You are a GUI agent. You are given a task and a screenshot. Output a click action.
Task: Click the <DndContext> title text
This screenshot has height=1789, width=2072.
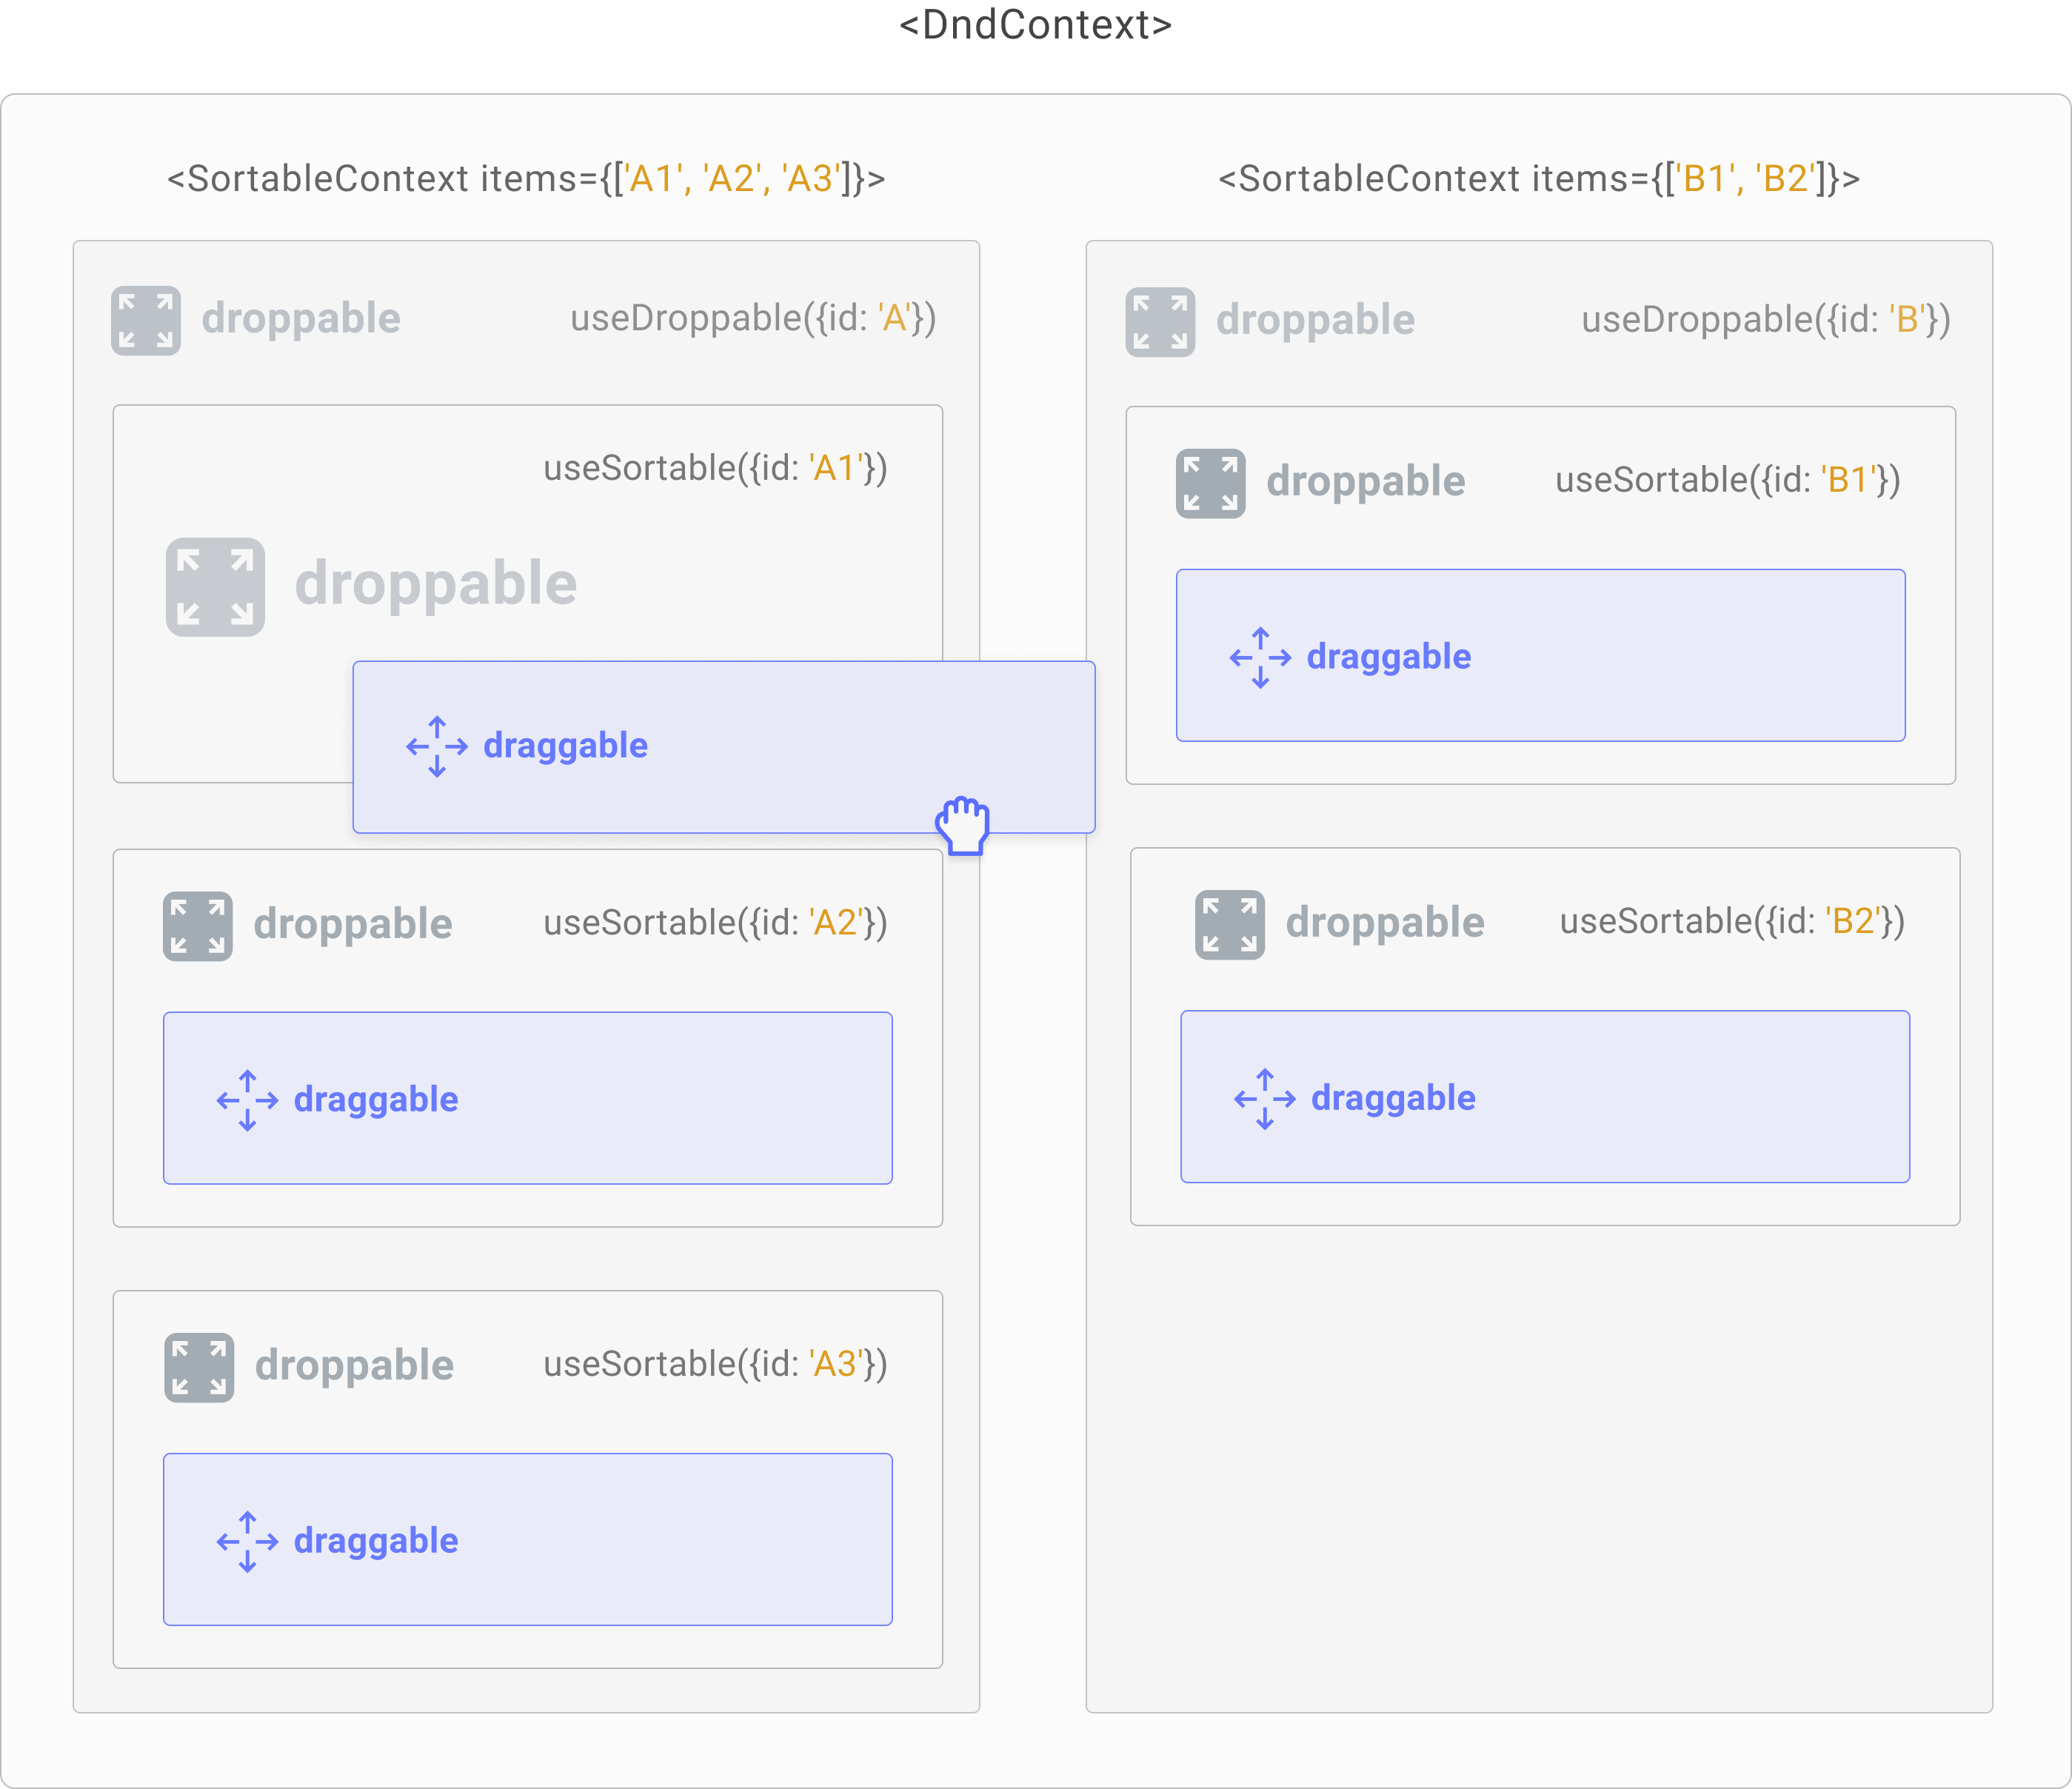pyautogui.click(x=1036, y=25)
